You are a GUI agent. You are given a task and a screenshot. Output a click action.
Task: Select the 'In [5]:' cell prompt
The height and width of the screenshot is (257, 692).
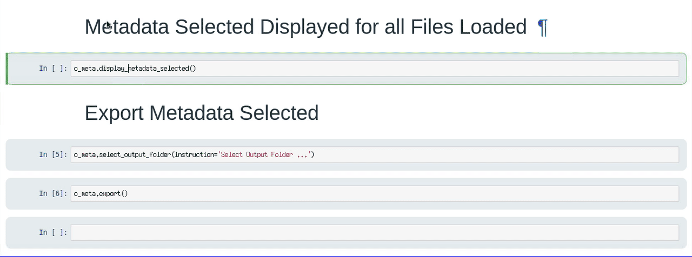coord(53,155)
